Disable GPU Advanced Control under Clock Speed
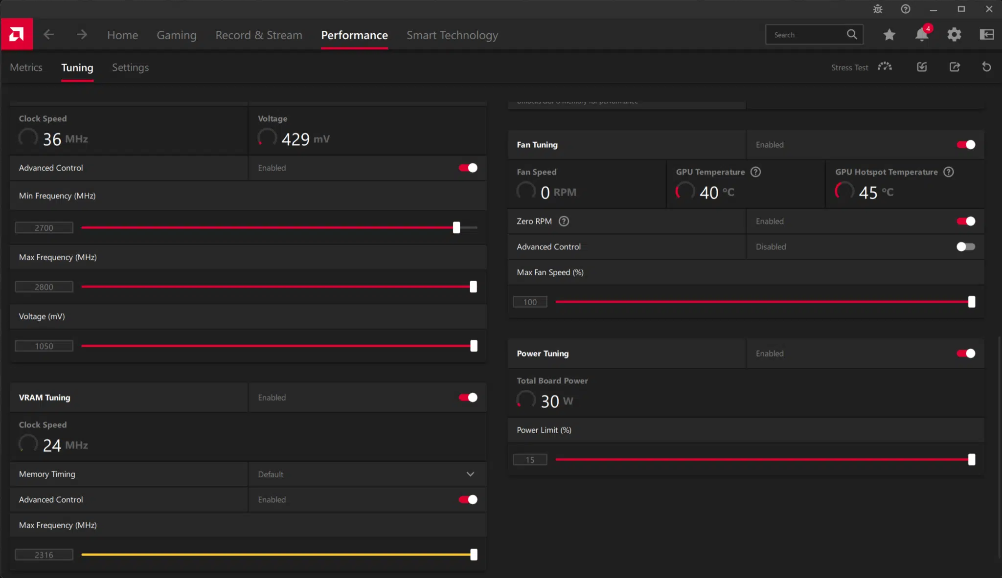Viewport: 1002px width, 578px height. 468,168
